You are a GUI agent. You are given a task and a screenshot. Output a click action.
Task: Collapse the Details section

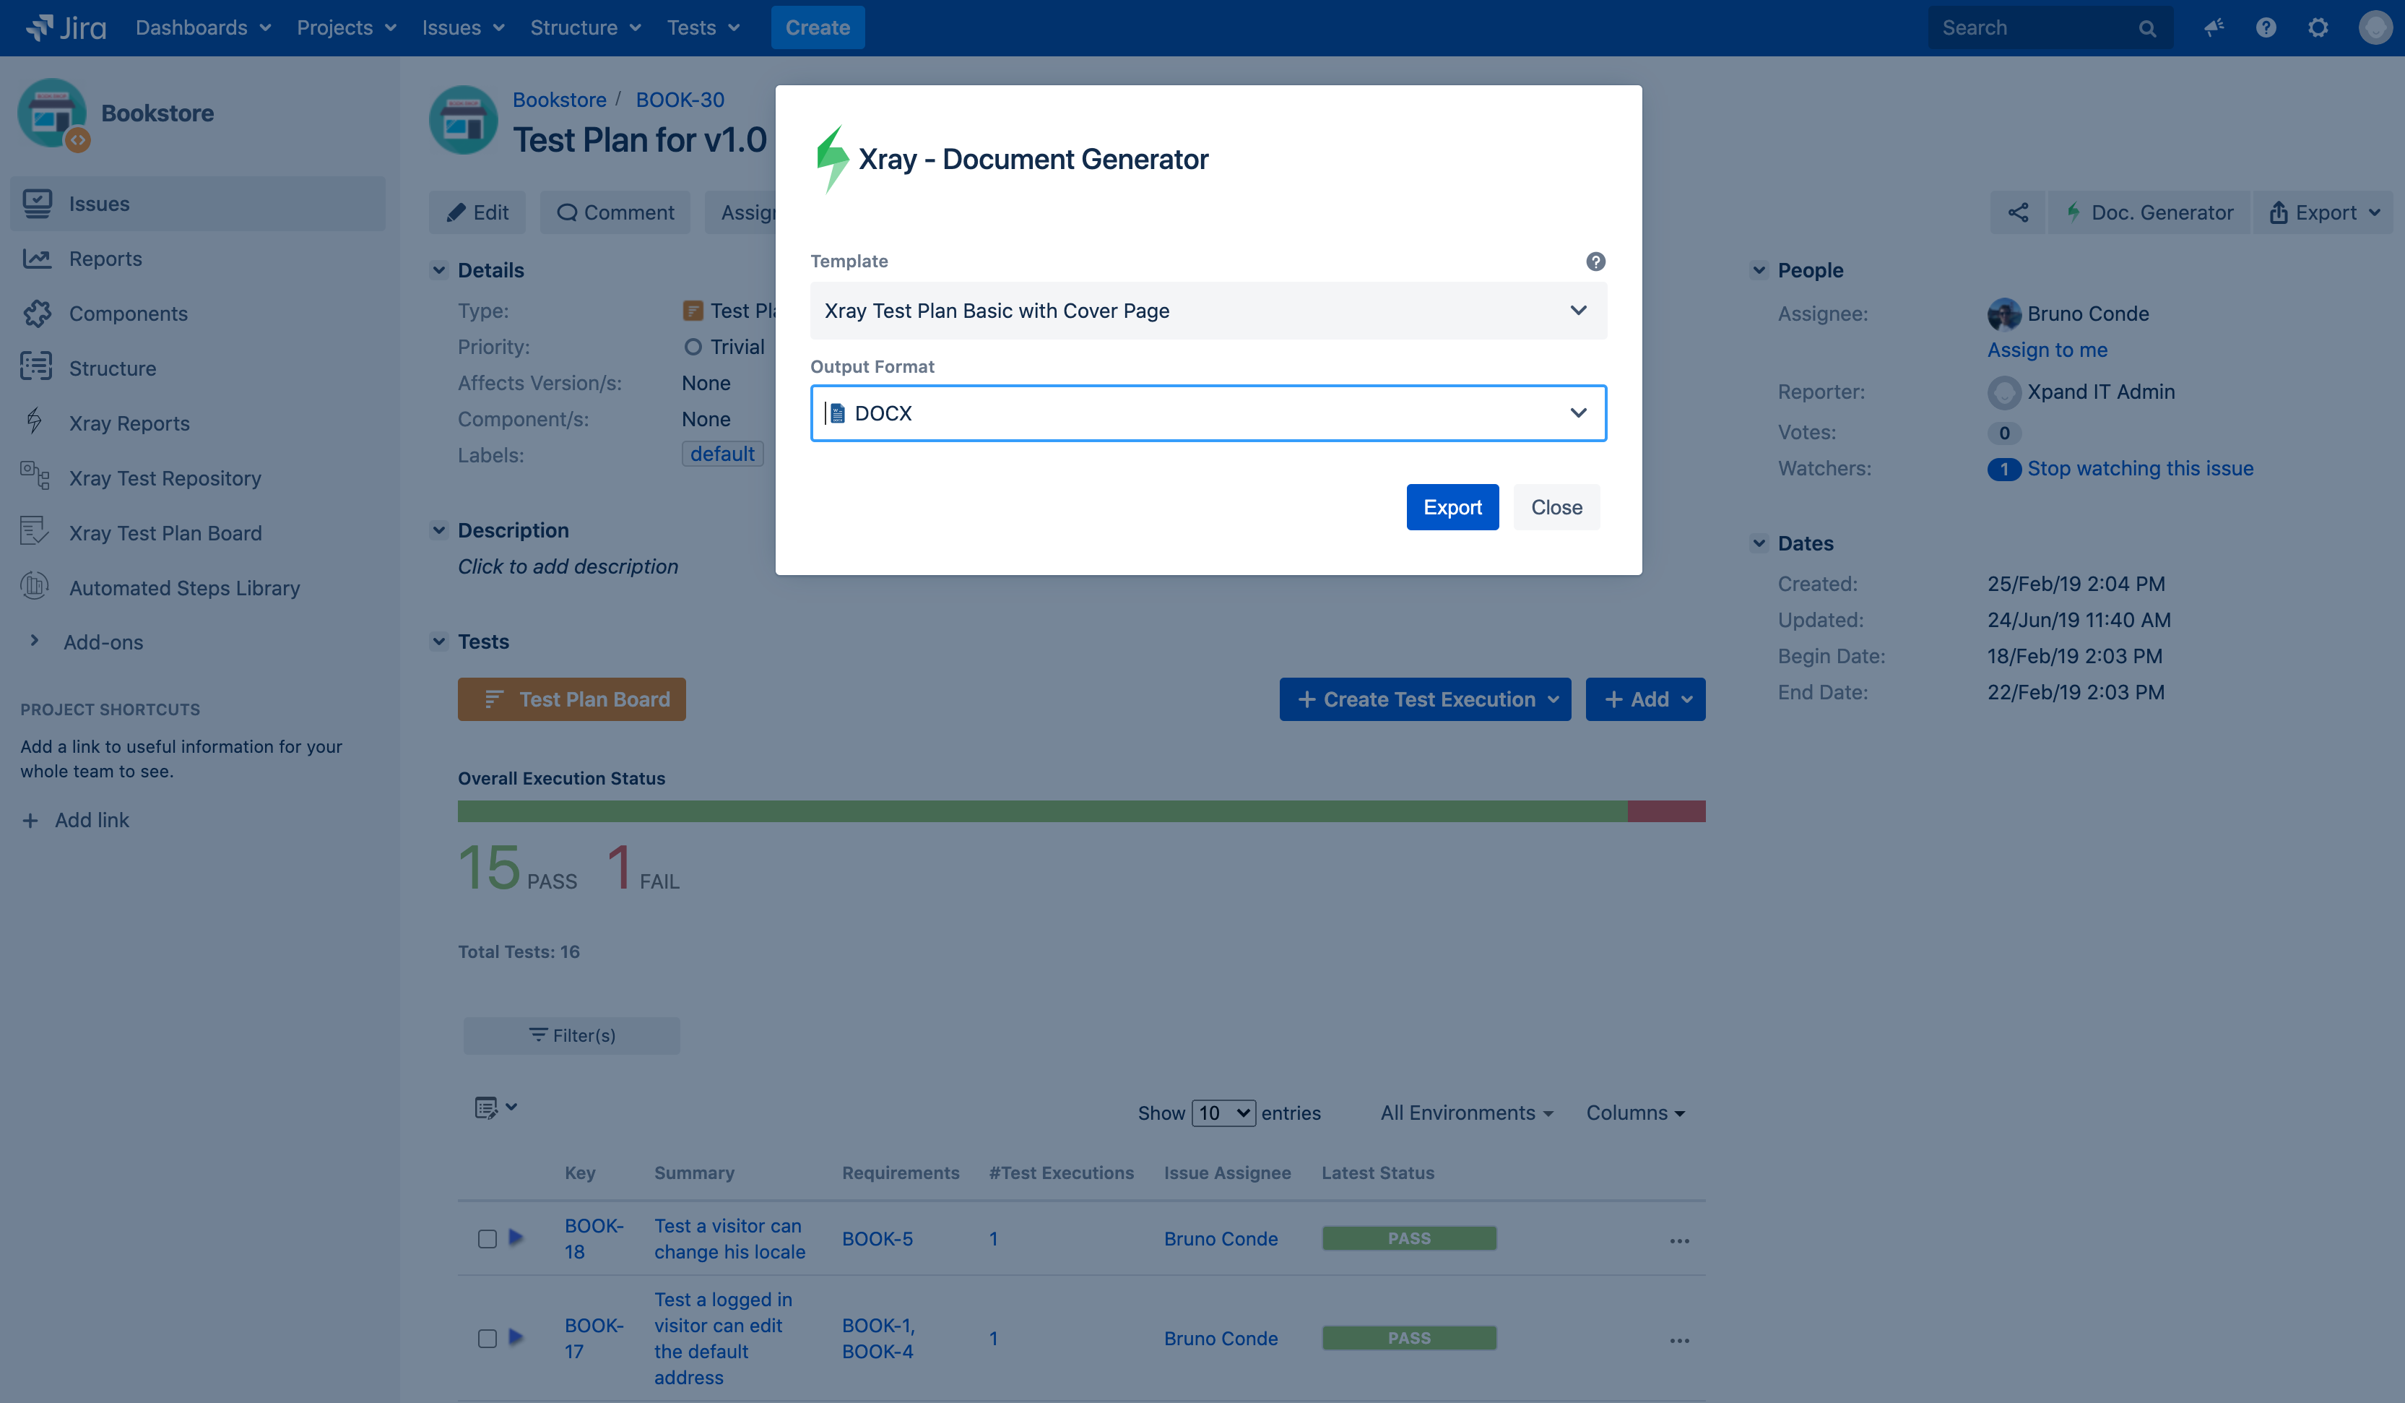[439, 270]
